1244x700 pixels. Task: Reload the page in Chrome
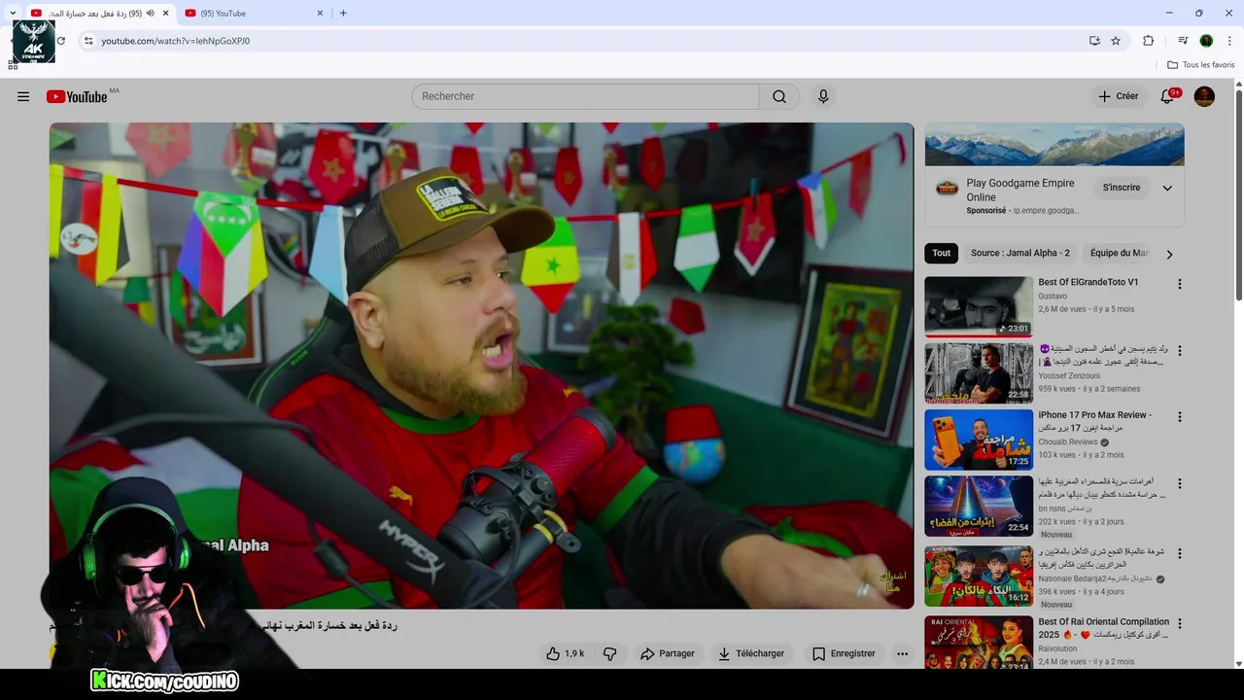point(60,41)
